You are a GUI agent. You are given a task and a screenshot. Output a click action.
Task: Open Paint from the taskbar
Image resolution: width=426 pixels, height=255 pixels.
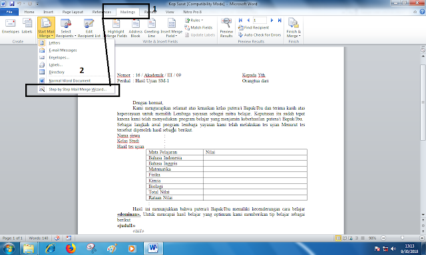[112, 248]
